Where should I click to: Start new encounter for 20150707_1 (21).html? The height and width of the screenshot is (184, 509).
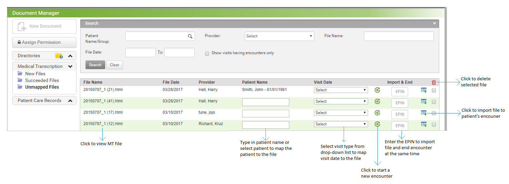click(x=377, y=90)
